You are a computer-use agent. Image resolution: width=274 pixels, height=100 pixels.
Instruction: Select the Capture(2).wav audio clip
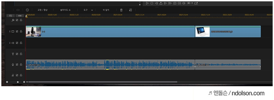(x=110, y=65)
